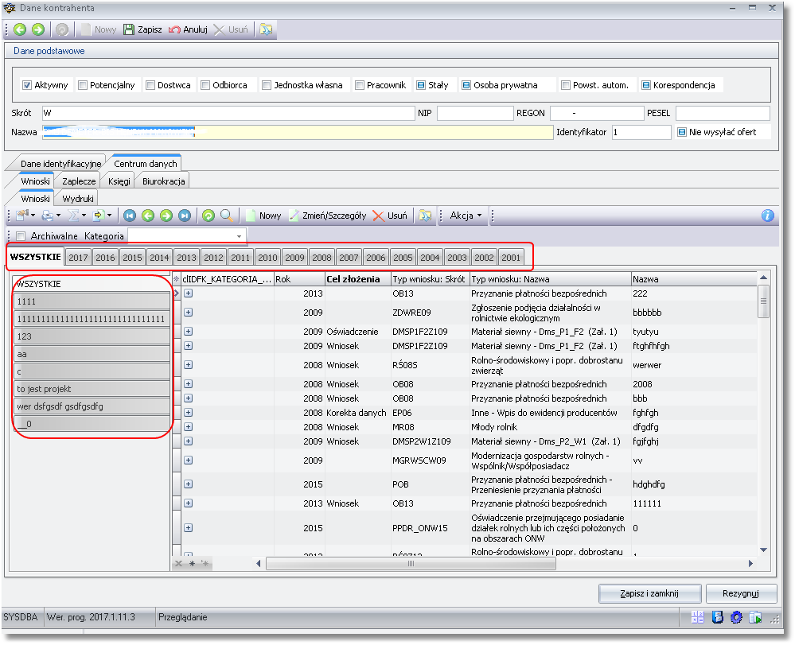Open the blue gear icon in status bar
Screen dimensions: 795x645
(736, 617)
